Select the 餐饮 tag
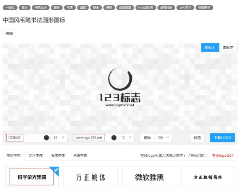The width and height of the screenshot is (241, 192). (x=24, y=7)
